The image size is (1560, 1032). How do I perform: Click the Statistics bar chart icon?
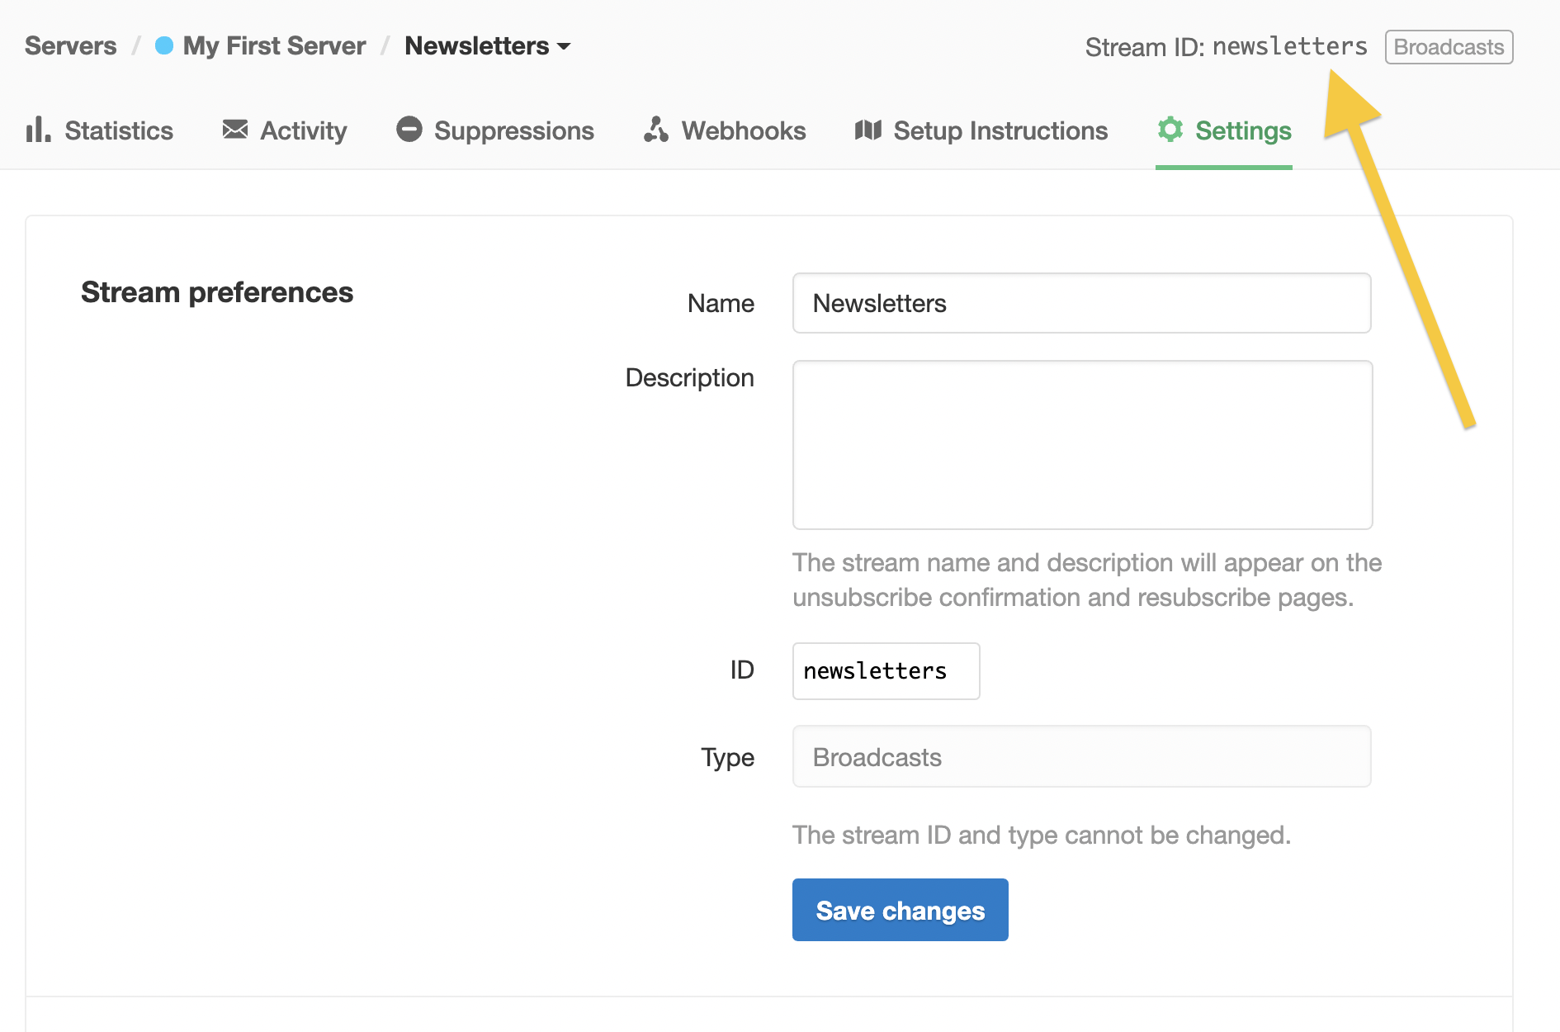[x=38, y=130]
